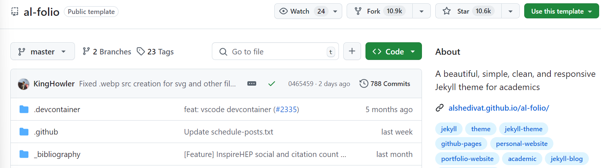This screenshot has width=601, height=168.
Task: Open the .github folder
Action: click(46, 132)
